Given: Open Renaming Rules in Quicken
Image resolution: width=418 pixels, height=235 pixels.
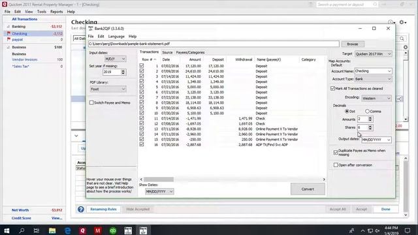Looking at the screenshot, I should pyautogui.click(x=103, y=209).
